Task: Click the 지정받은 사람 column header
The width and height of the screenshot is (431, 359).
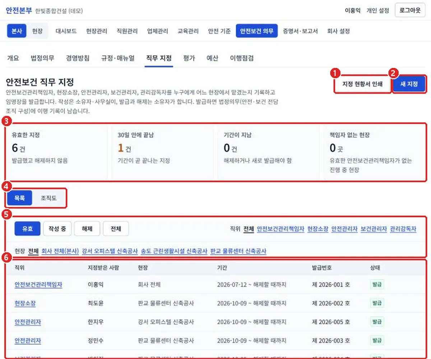Action: tap(103, 268)
